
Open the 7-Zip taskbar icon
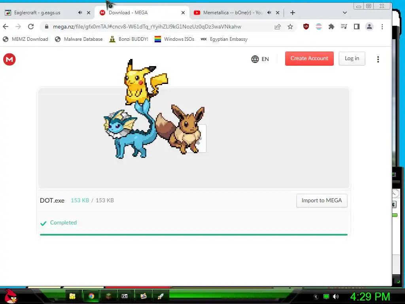[125, 296]
